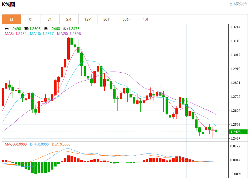This screenshot has width=250, height=178.
Task: Click the MACD:0.0000 indicator label
Action: click(x=16, y=144)
